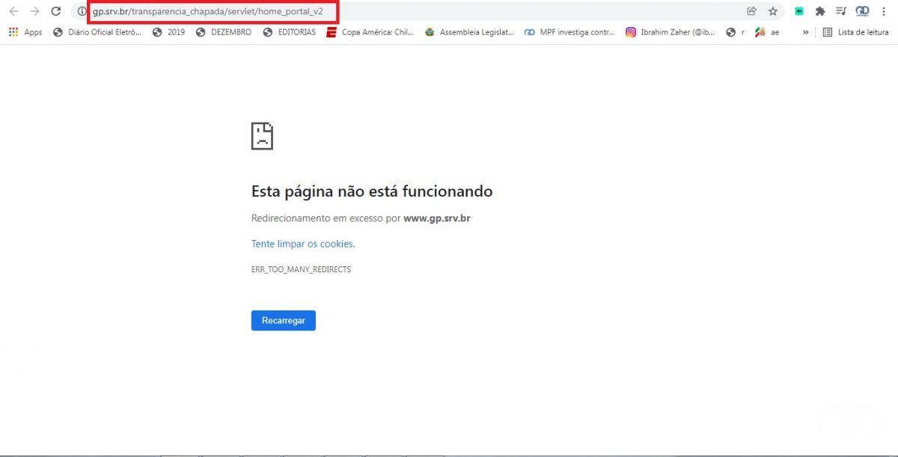The image size is (898, 457).
Task: Click the browser reload icon
Action: (55, 11)
